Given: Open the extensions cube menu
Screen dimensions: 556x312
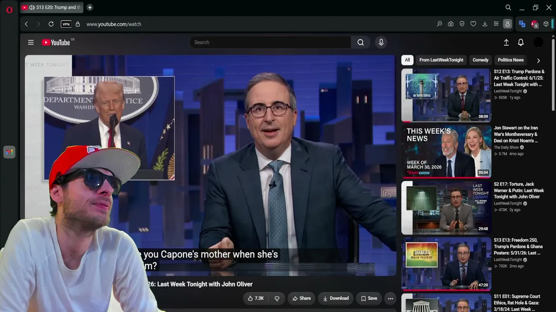Looking at the screenshot, I should click(546, 24).
